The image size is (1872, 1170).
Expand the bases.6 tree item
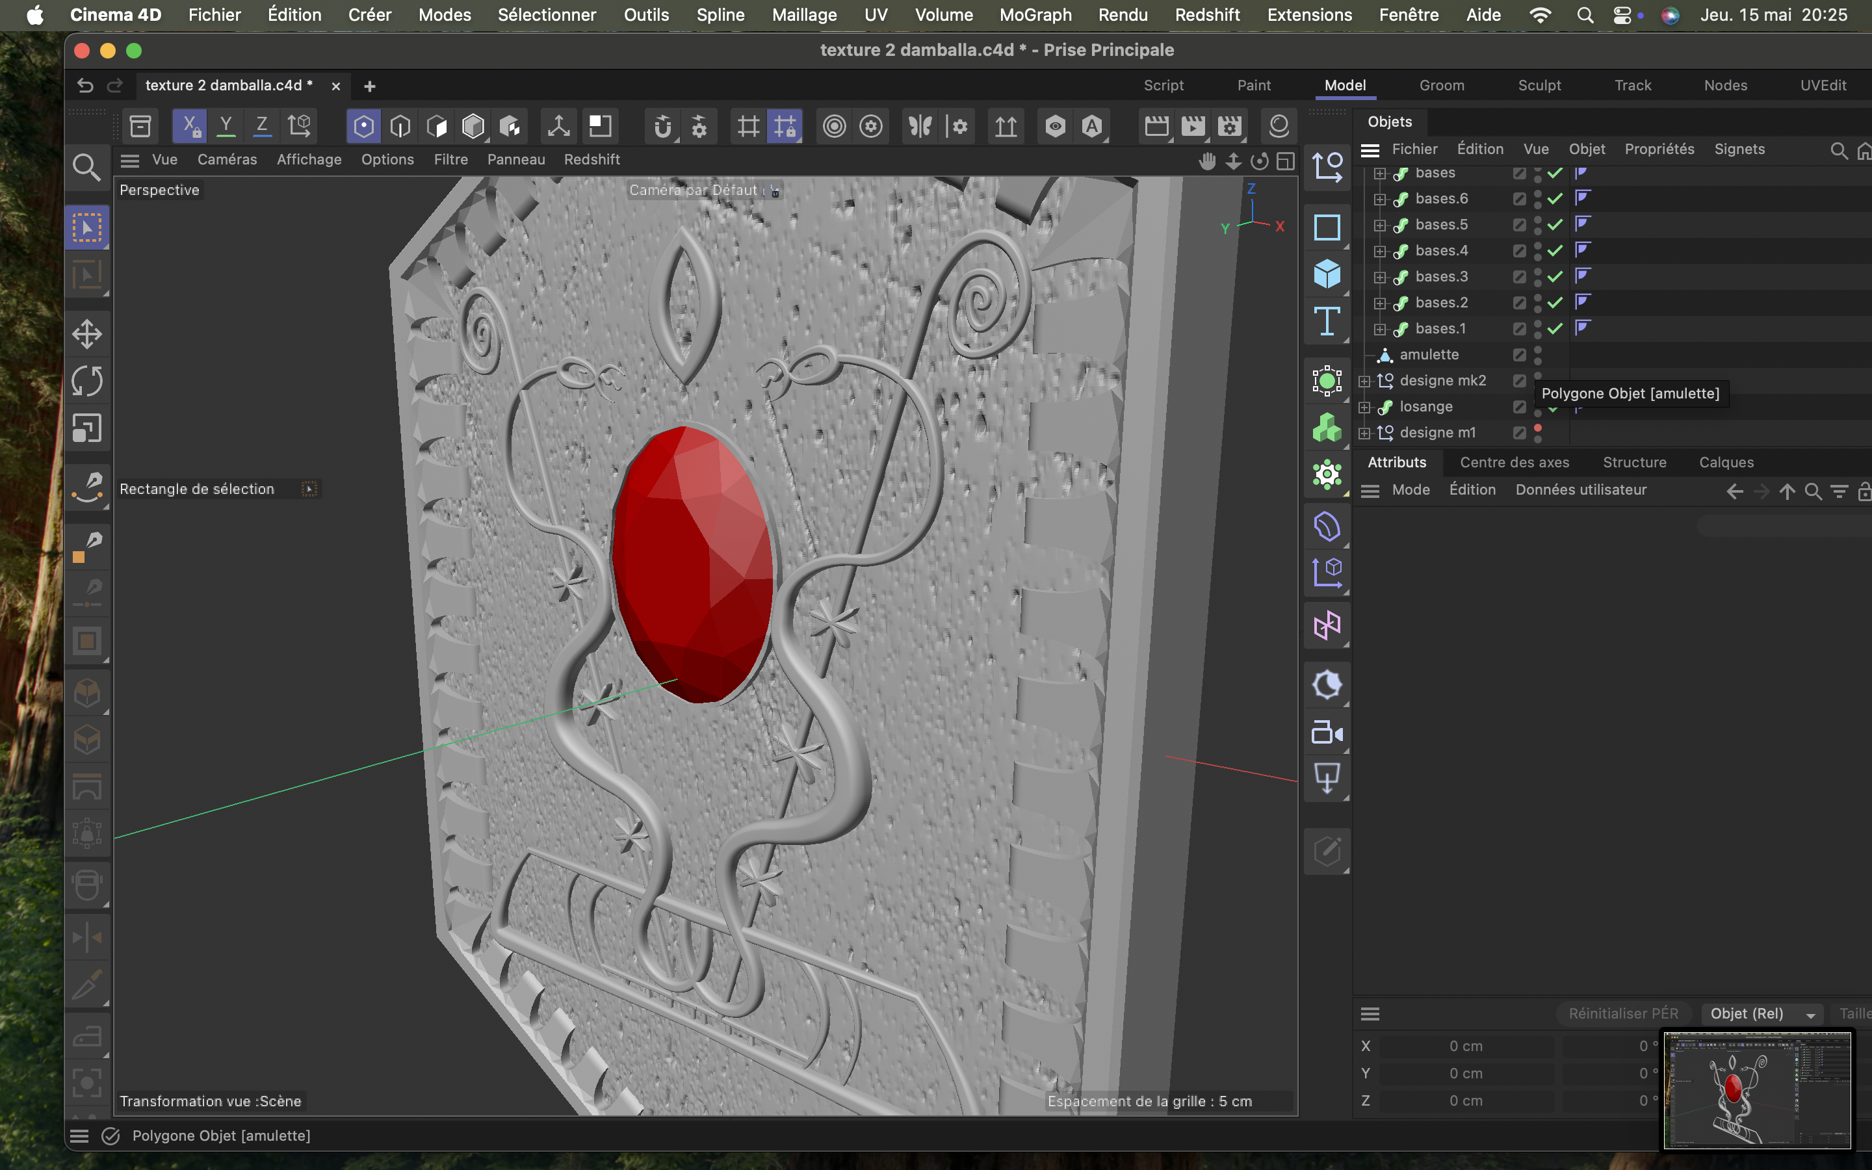coord(1379,199)
